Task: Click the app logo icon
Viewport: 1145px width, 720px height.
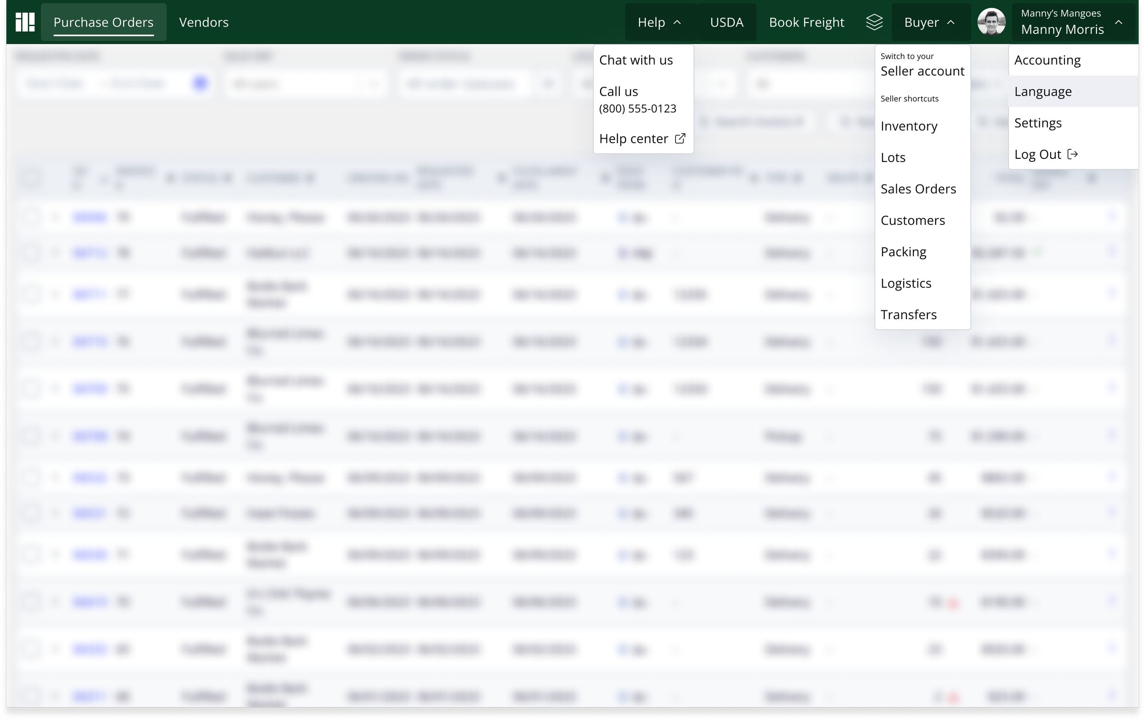Action: point(25,22)
